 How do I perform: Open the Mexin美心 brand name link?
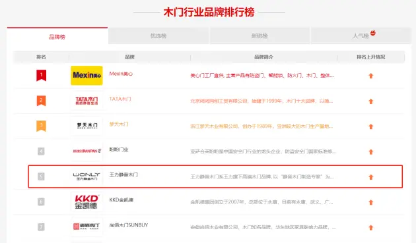coord(121,74)
